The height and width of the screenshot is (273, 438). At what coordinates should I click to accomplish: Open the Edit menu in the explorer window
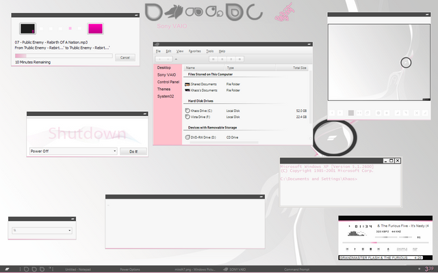(168, 51)
